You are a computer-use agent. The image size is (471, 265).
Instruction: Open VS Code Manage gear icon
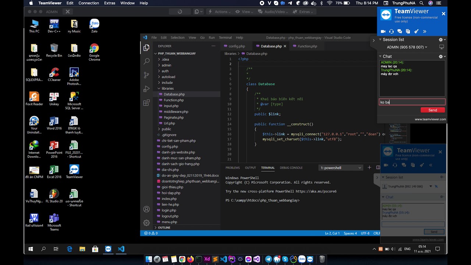click(x=146, y=223)
